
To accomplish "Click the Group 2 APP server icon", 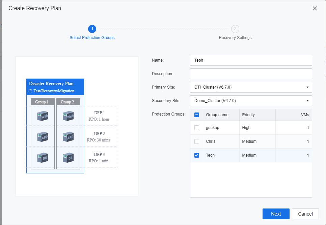I will click(68, 137).
